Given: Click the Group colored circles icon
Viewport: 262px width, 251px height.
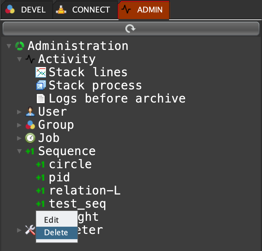Looking at the screenshot, I should 30,125.
